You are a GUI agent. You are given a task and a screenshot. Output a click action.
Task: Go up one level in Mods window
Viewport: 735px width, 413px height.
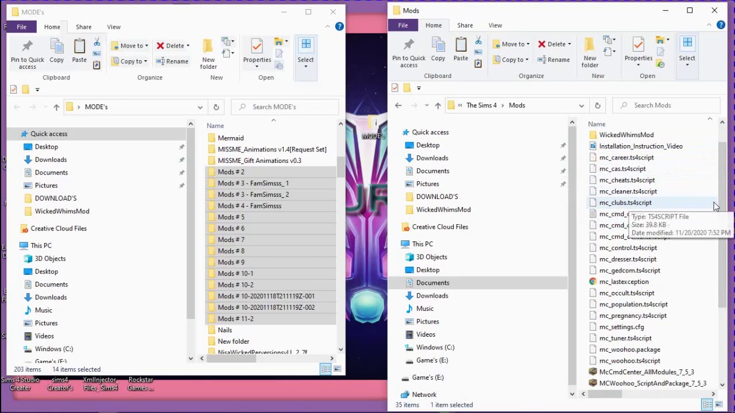(x=438, y=106)
